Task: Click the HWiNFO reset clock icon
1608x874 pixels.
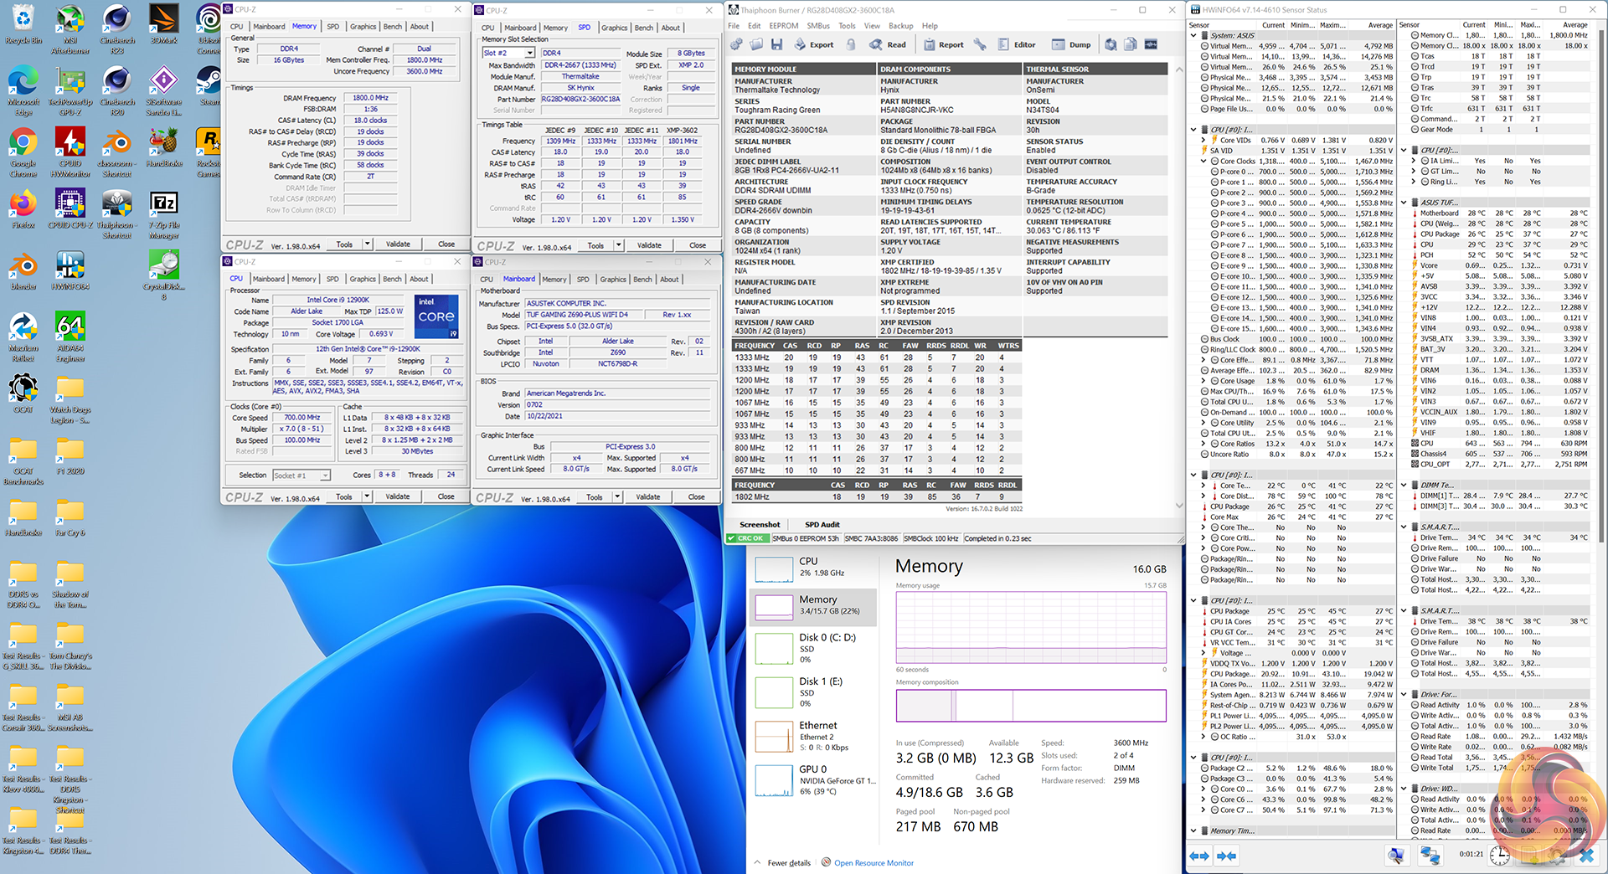Action: click(1499, 855)
